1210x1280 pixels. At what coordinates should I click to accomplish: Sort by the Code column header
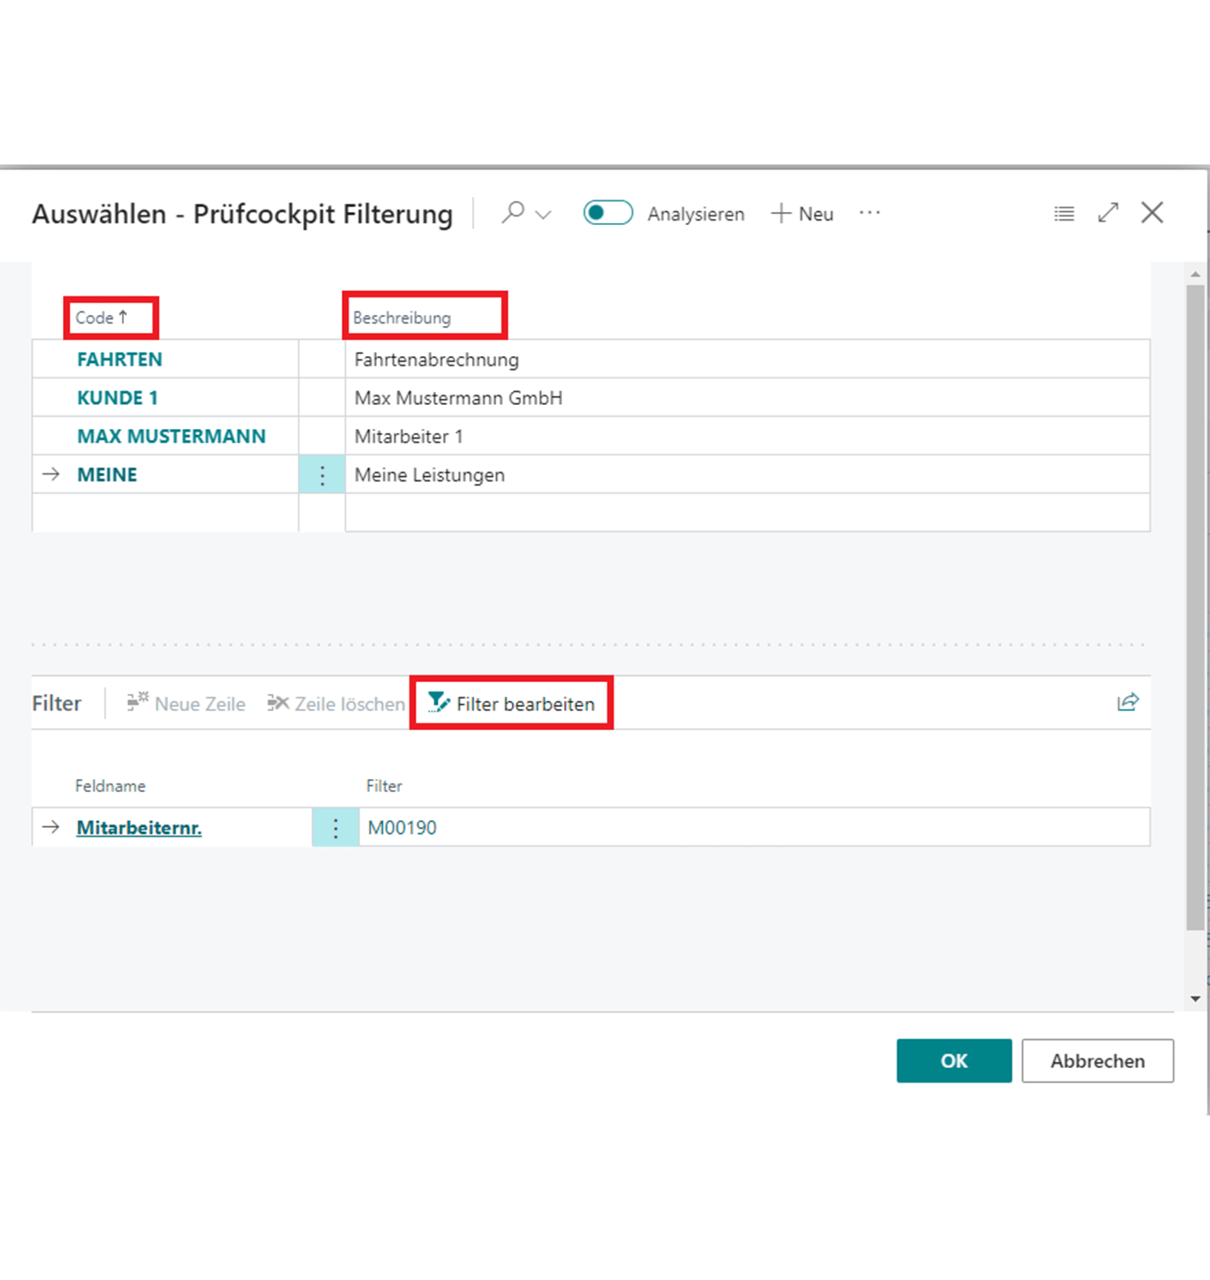point(101,317)
